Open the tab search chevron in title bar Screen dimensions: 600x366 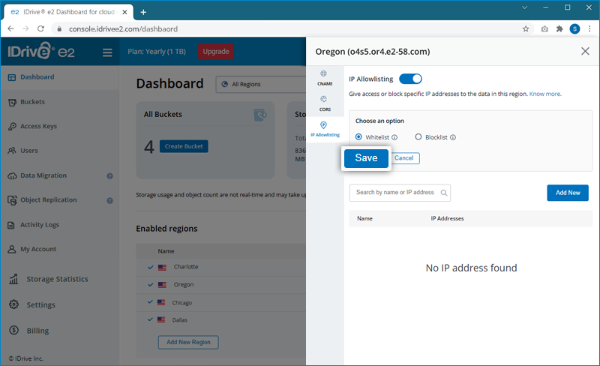[x=524, y=7]
